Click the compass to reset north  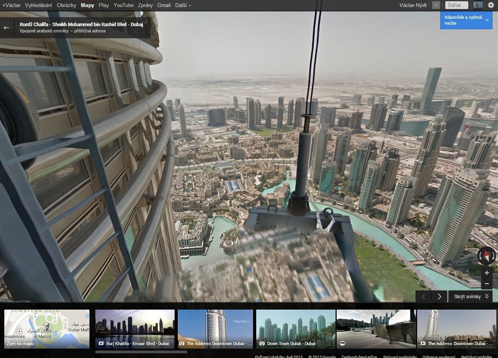point(486,256)
